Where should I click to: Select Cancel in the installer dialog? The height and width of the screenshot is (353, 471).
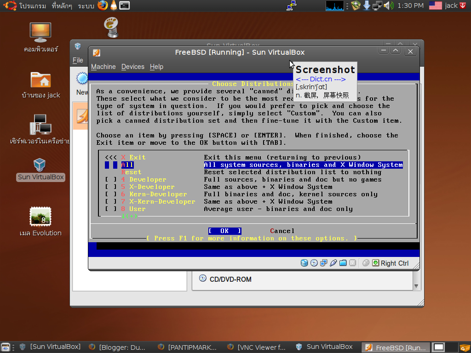(282, 231)
